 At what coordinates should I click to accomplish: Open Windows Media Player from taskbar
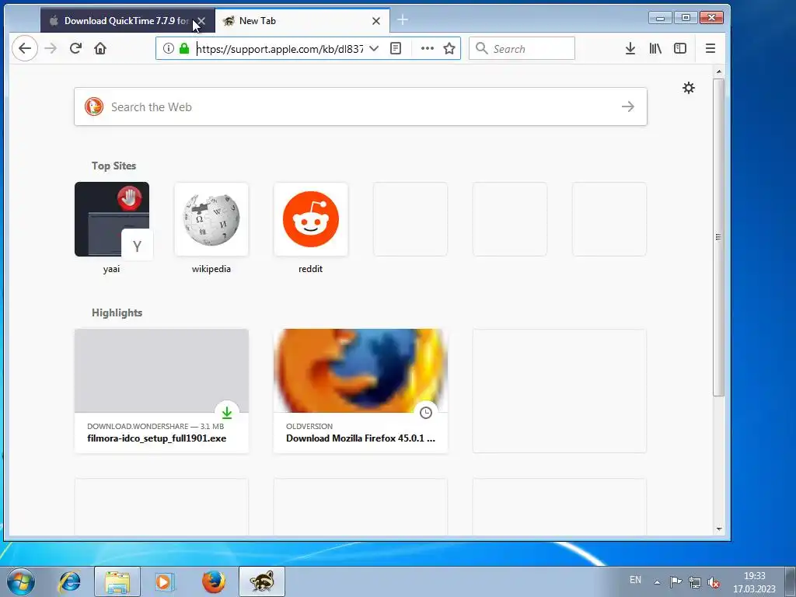pos(164,581)
